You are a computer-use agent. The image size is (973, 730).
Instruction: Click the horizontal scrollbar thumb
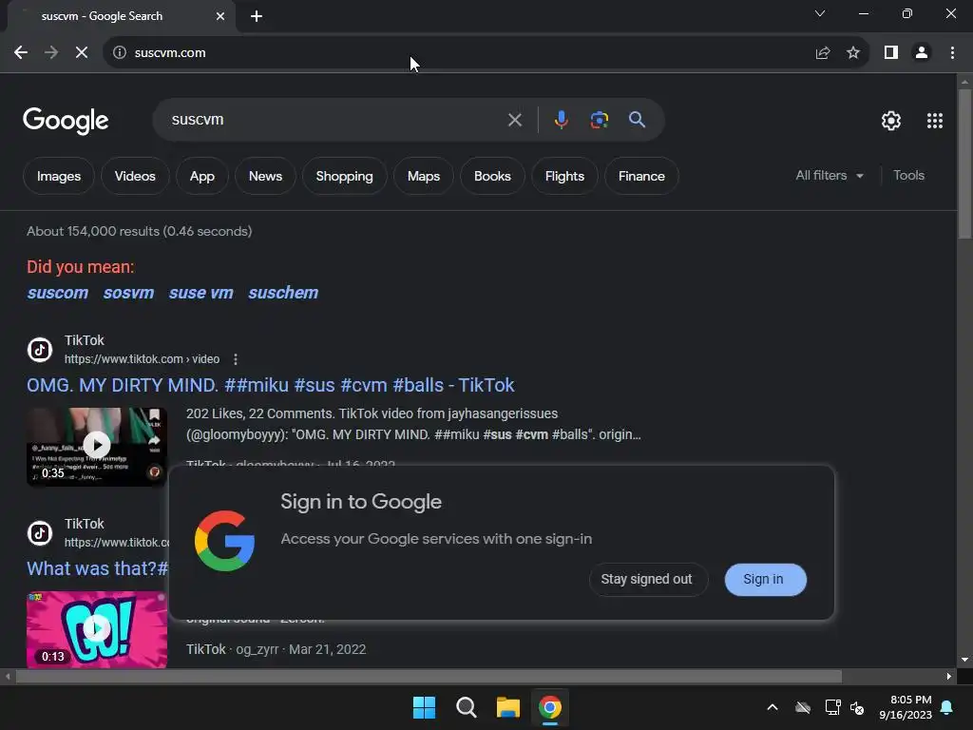click(429, 676)
